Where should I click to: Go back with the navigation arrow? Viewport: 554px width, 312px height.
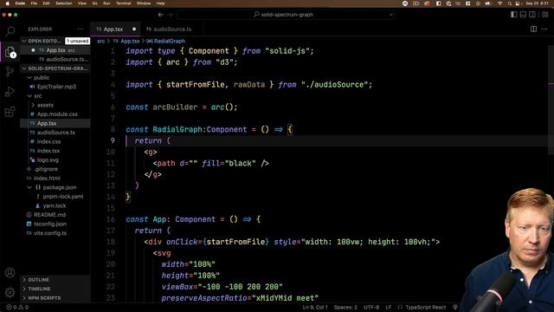pyautogui.click(x=161, y=15)
